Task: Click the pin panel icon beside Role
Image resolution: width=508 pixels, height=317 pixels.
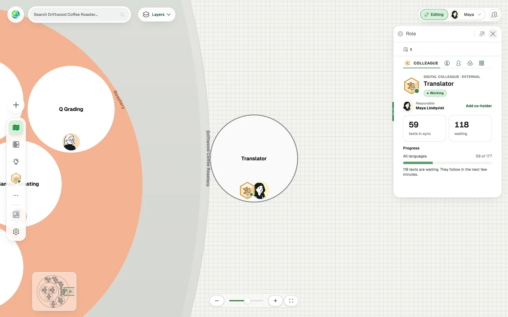Action: (482, 34)
